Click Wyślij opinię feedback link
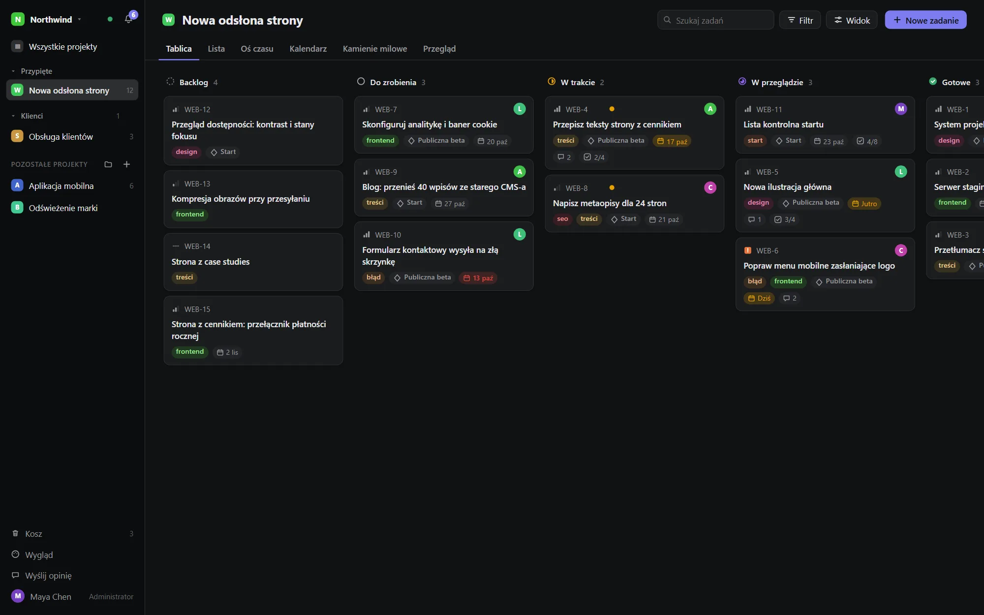This screenshot has height=615, width=984. (72, 575)
